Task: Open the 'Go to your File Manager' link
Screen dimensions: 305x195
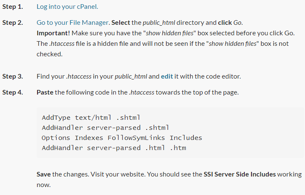Action: click(73, 22)
